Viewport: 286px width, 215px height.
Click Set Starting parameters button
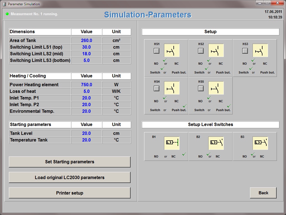[70, 162]
